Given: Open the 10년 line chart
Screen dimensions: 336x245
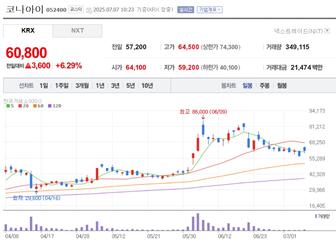Looking at the screenshot, I should tap(147, 86).
